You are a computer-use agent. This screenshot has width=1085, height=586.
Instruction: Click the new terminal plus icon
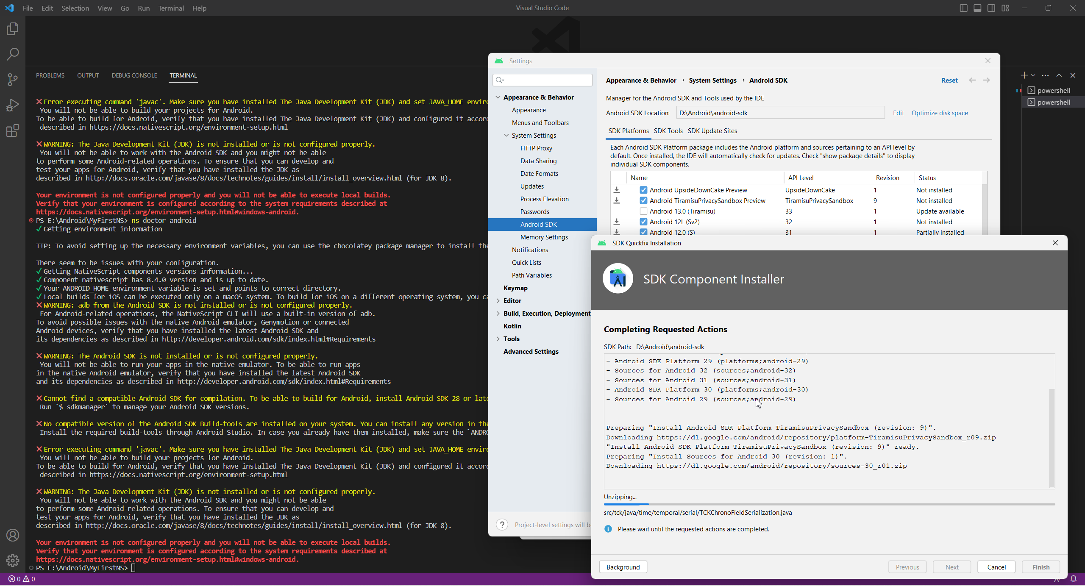[x=1024, y=75]
